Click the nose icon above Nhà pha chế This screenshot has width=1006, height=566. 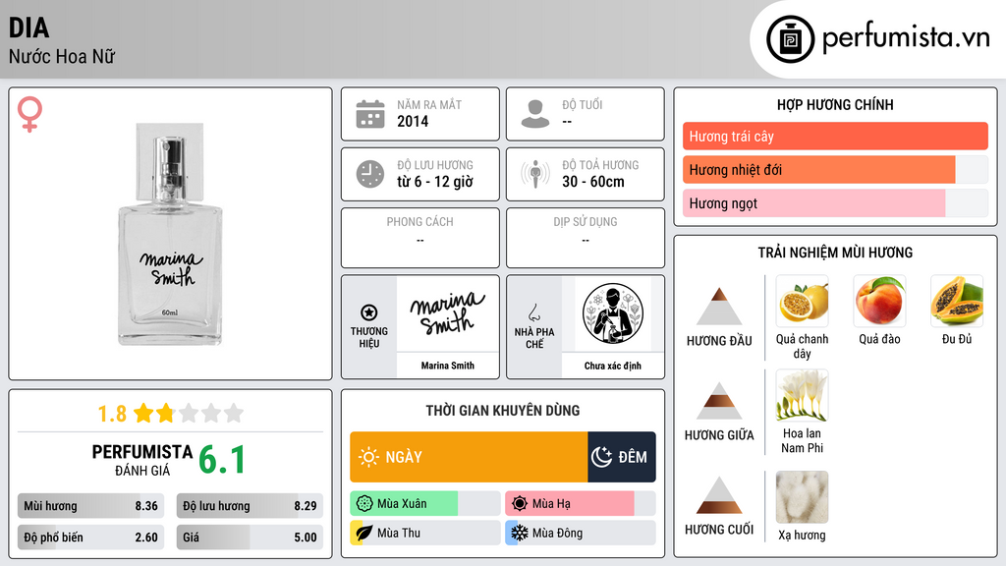533,312
